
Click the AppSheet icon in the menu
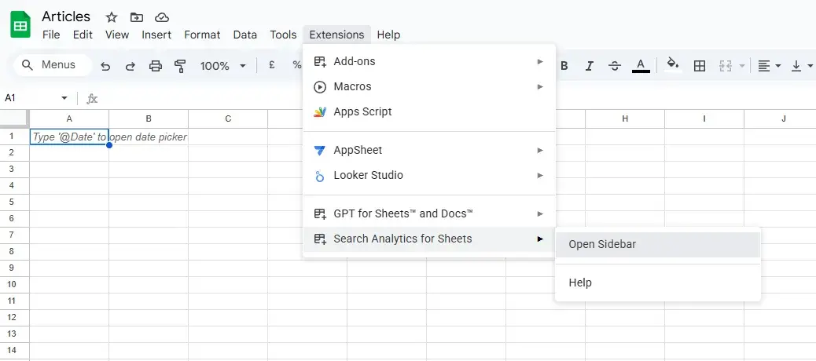point(320,151)
